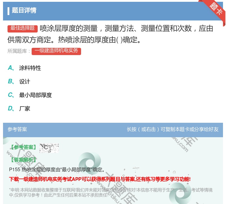Click the question text 喷涂层厚度的测量
Viewport: 226px width, 204px height.
(x=110, y=34)
